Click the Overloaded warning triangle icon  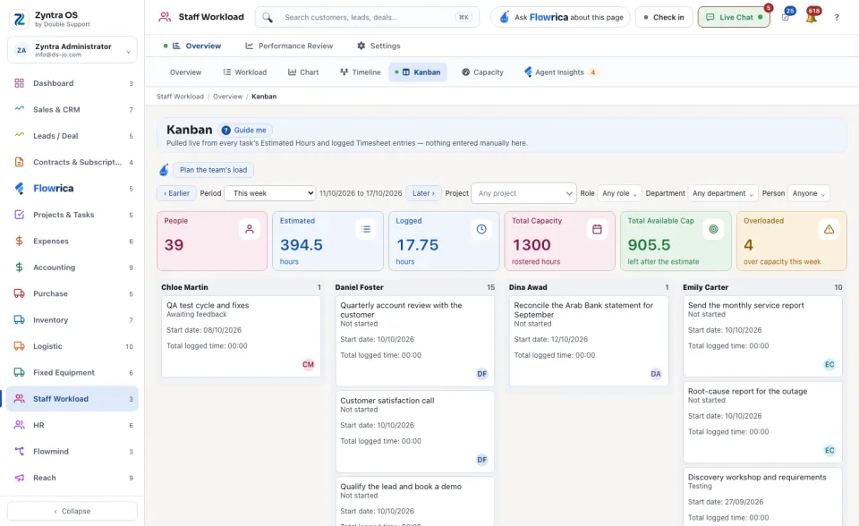coord(829,229)
